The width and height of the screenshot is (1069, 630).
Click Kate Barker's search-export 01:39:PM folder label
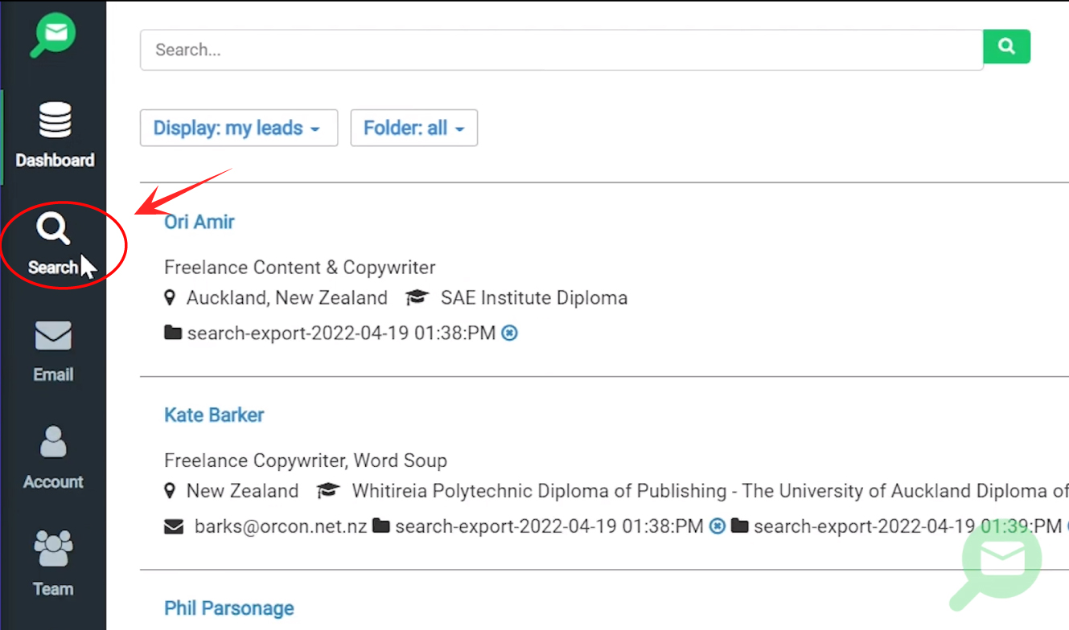coord(907,526)
